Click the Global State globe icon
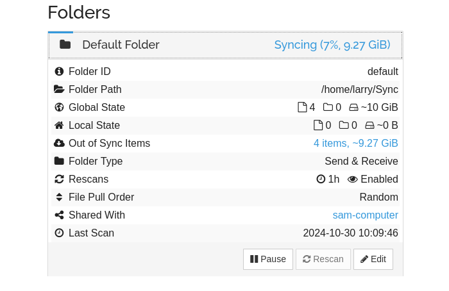 coord(59,107)
